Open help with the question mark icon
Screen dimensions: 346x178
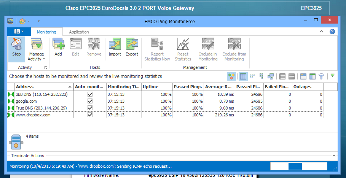(332, 32)
